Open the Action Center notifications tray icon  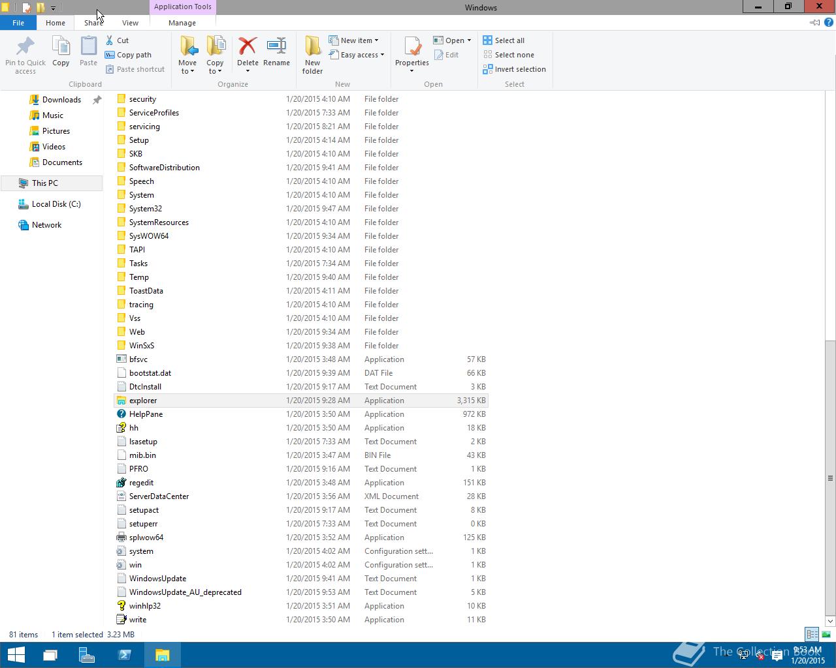(x=777, y=656)
